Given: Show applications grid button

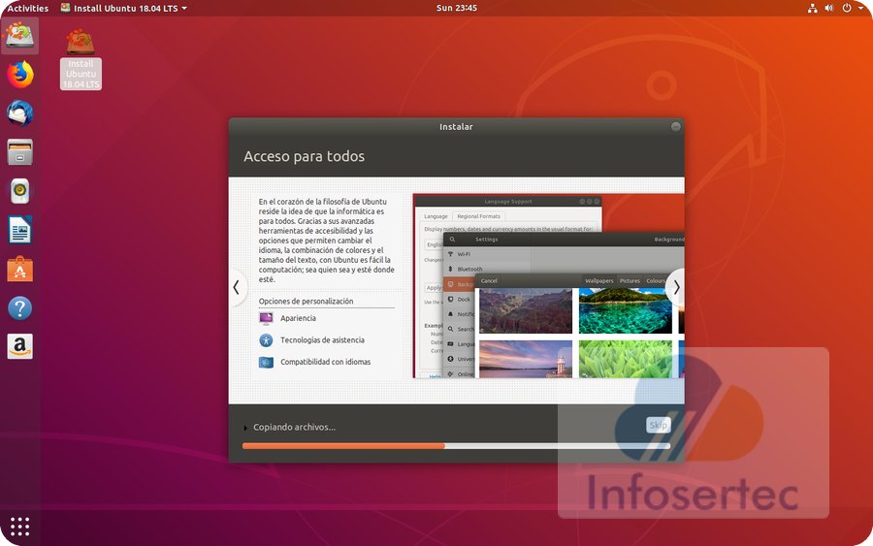Looking at the screenshot, I should pyautogui.click(x=20, y=526).
